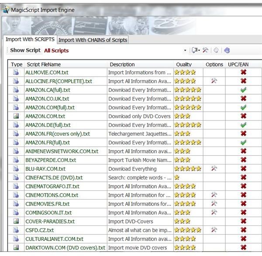Sort by the Script FileName column header
The width and height of the screenshot is (262, 256).
click(44, 64)
